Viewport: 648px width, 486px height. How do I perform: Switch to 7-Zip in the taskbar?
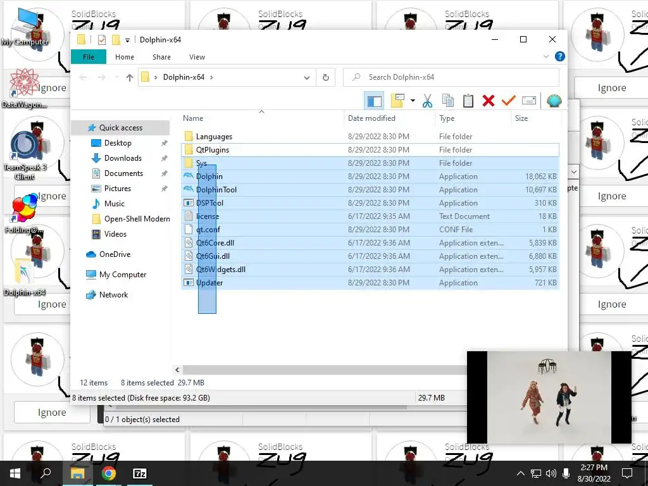pyautogui.click(x=140, y=473)
